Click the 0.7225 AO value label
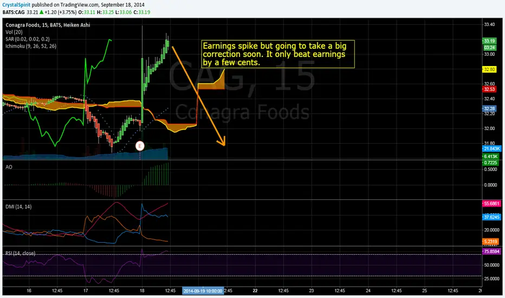The height and width of the screenshot is (298, 505). click(490, 163)
